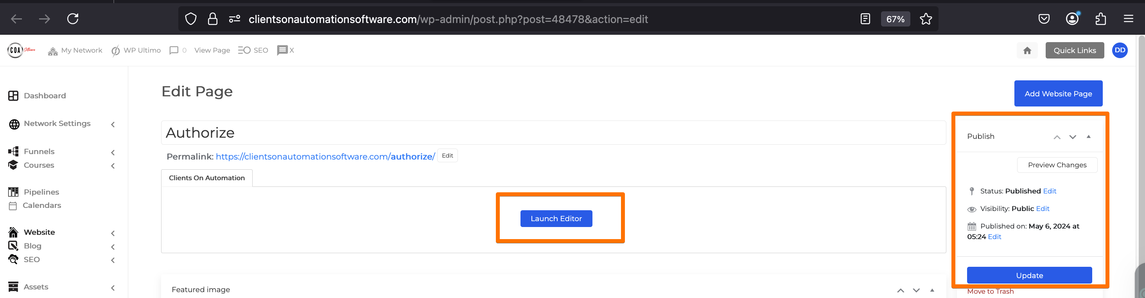Move Publish panel down
This screenshot has height=298, width=1145.
[x=1073, y=137]
